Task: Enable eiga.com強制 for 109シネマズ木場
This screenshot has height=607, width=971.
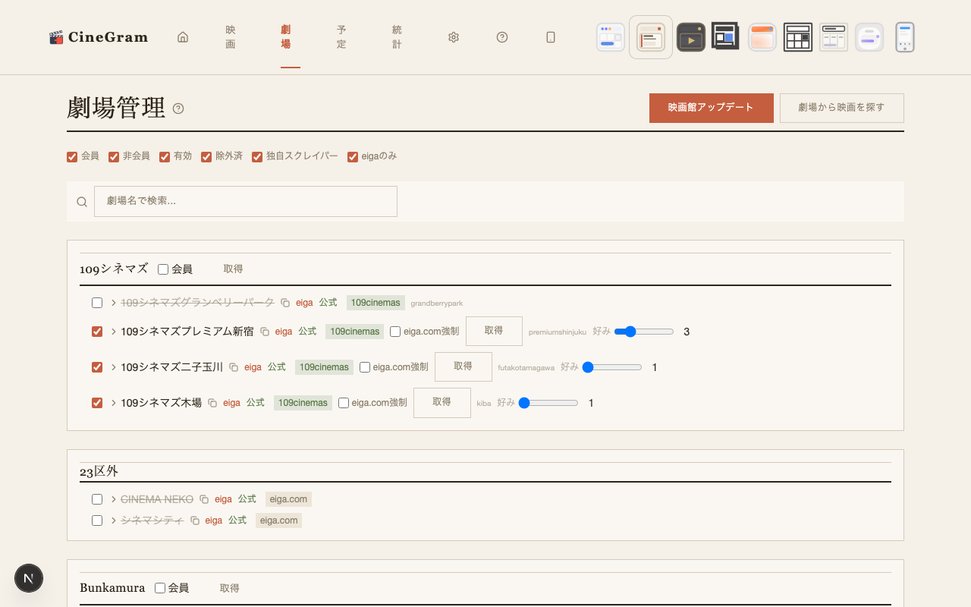Action: click(x=344, y=403)
